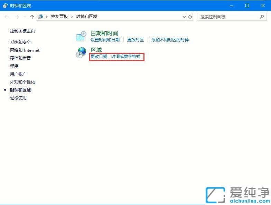The height and width of the screenshot is (205, 271).
Task: Open the address bar history dropdown
Action: tap(184, 17)
